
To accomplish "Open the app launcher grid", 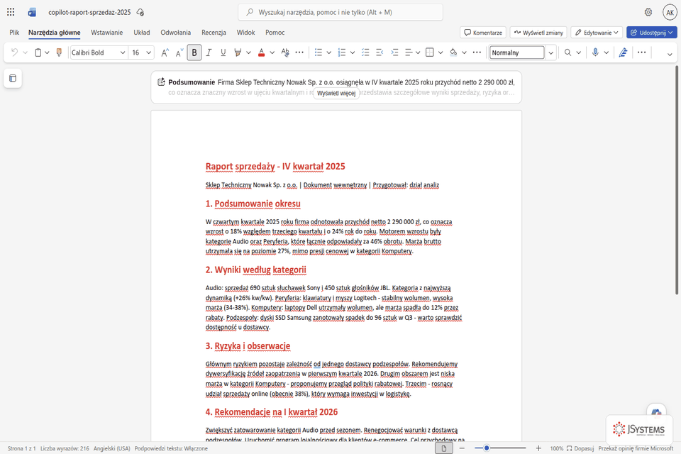I will (x=11, y=12).
